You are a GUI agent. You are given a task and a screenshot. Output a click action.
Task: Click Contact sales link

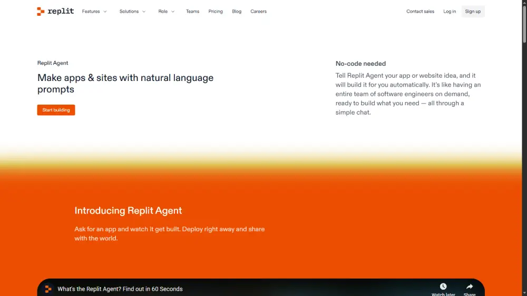coord(420,12)
